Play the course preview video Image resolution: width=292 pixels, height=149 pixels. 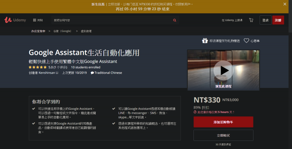pos(223,70)
